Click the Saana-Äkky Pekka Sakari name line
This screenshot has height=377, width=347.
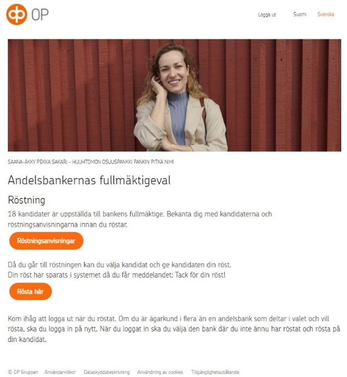(x=91, y=162)
